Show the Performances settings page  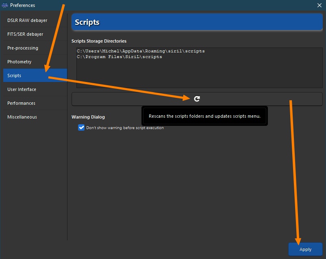(21, 103)
